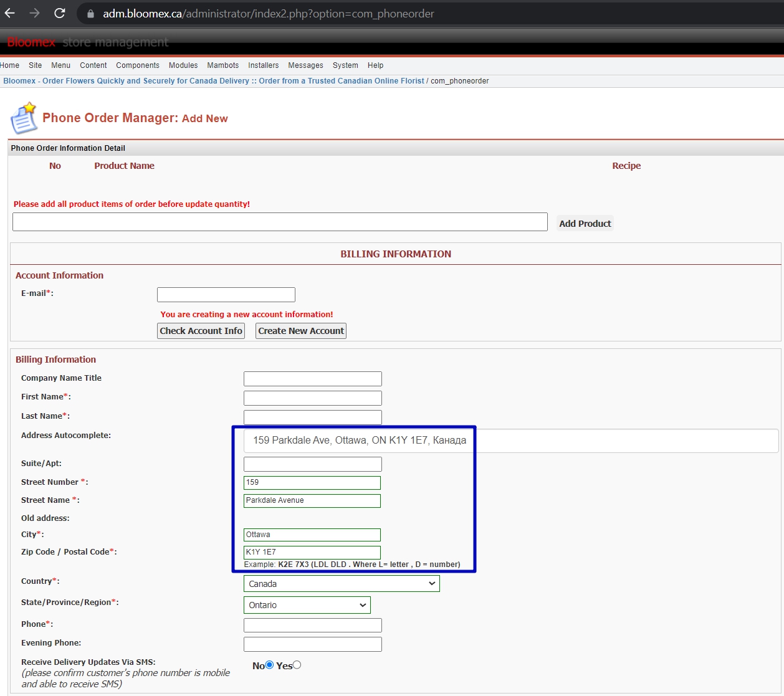Click the 'You are creating a new account' notice

point(247,315)
